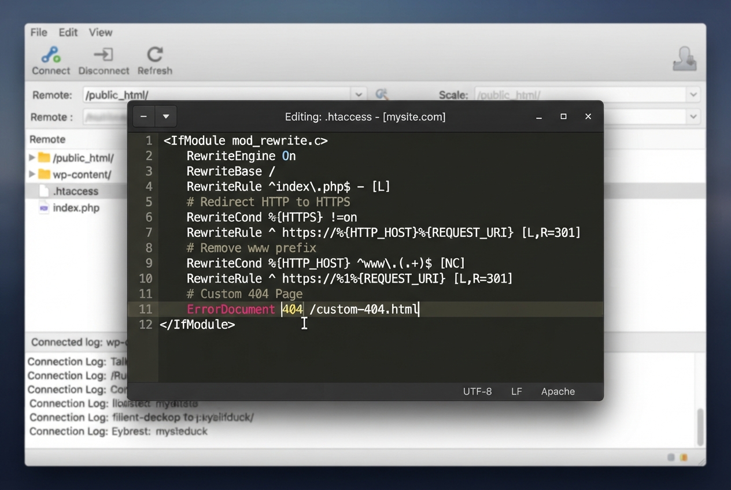Click the closing '</IfModule>' line
Screen dimensions: 731x490
[197, 324]
